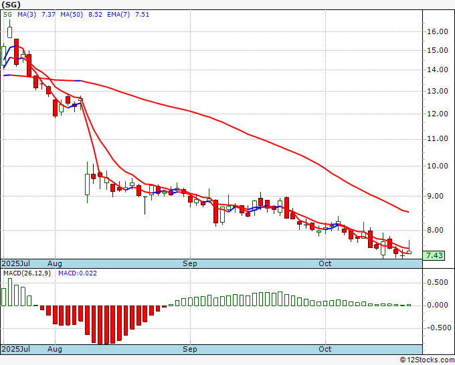
Task: Click the 15.00 price axis label
Action: pyautogui.click(x=438, y=50)
